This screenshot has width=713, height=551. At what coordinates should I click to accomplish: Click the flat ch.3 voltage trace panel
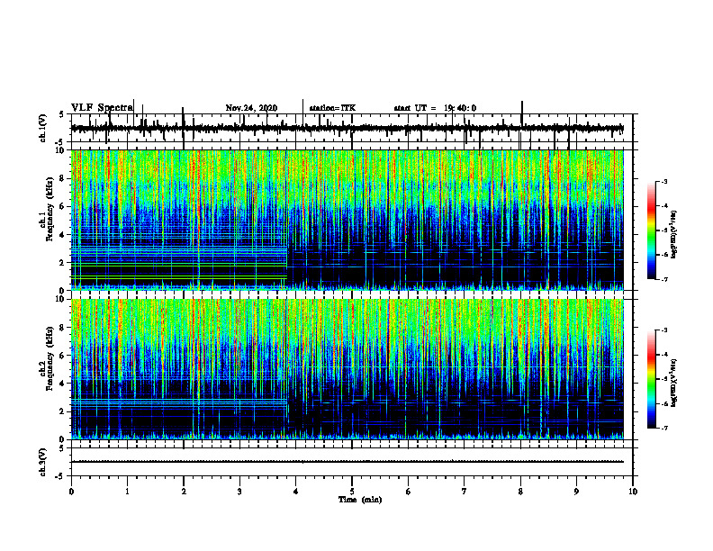[352, 462]
